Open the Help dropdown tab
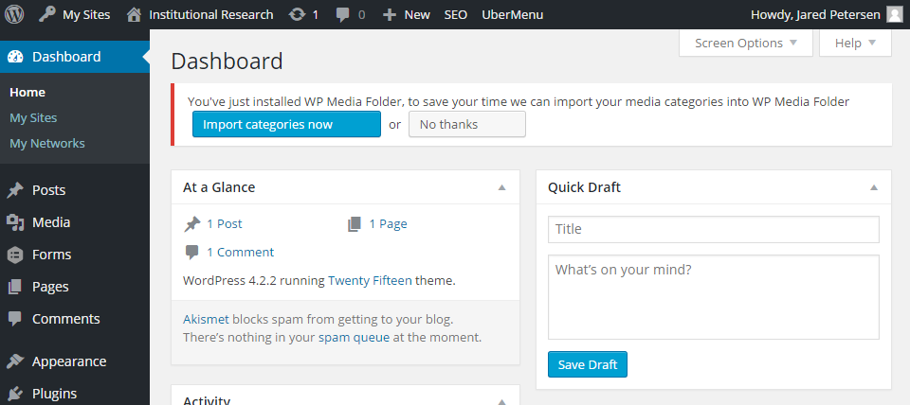The width and height of the screenshot is (910, 405). click(x=855, y=43)
